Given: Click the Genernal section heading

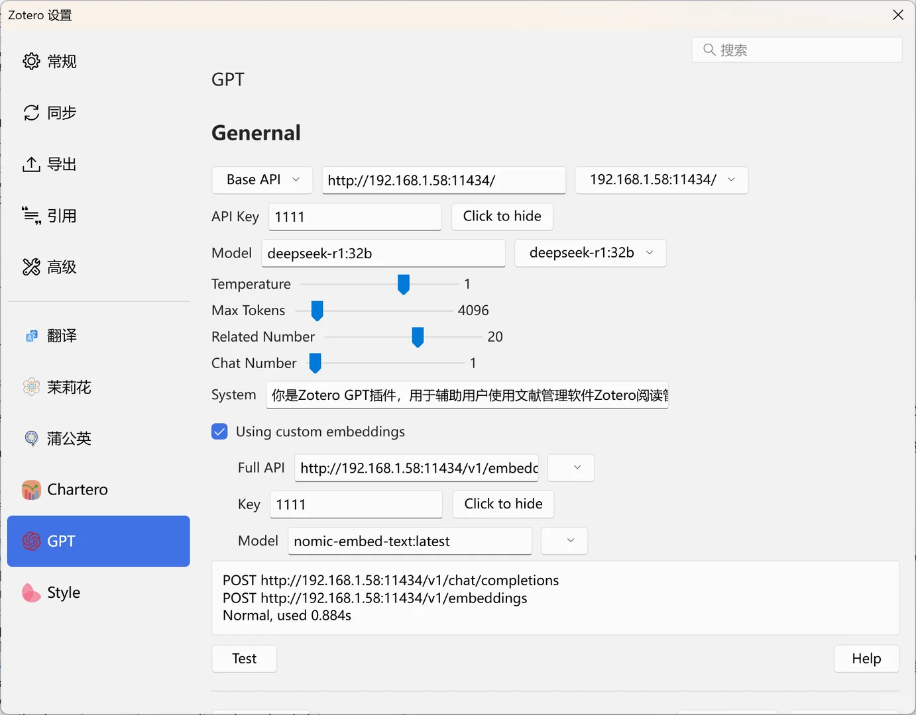Looking at the screenshot, I should pyautogui.click(x=256, y=133).
